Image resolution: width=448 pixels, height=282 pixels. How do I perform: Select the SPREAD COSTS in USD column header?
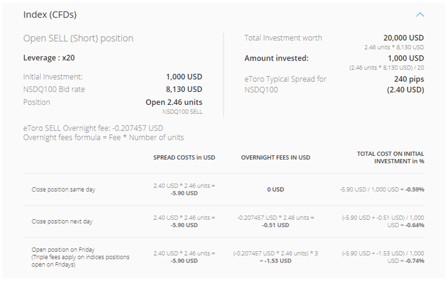[184, 157]
